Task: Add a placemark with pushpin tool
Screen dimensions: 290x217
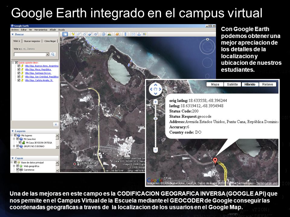Action: (73, 34)
